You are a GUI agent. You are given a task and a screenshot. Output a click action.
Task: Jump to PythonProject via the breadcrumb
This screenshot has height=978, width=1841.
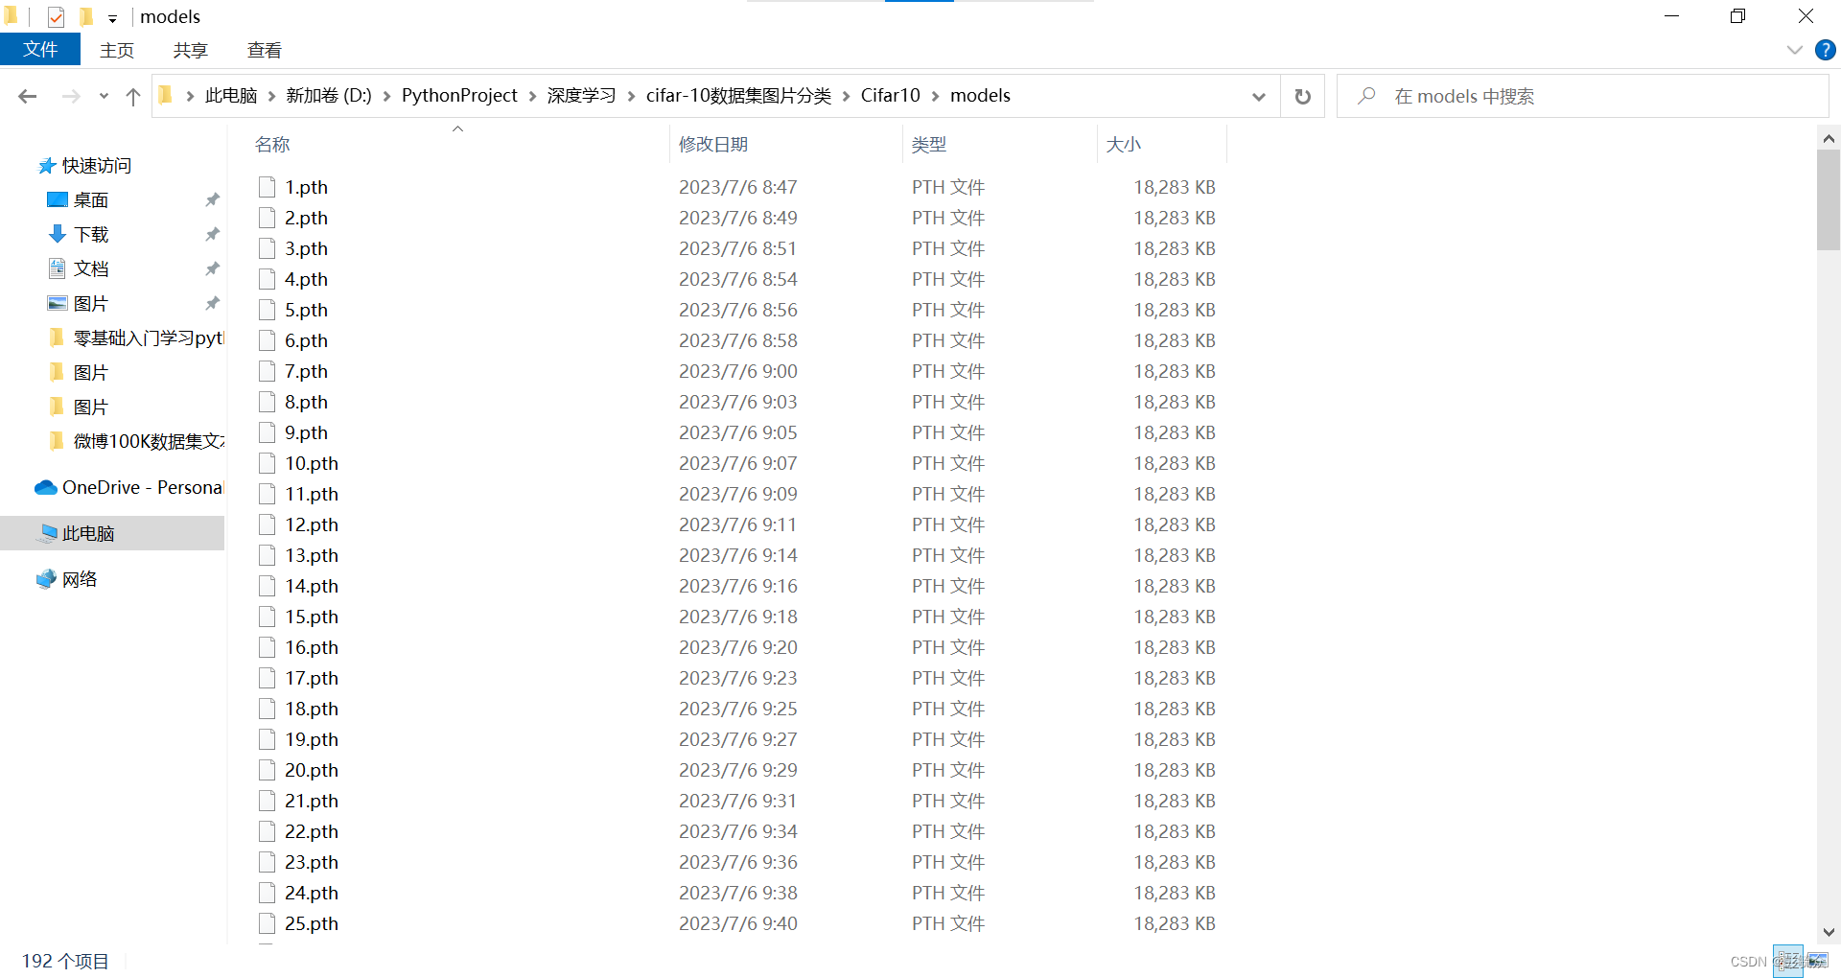(458, 96)
